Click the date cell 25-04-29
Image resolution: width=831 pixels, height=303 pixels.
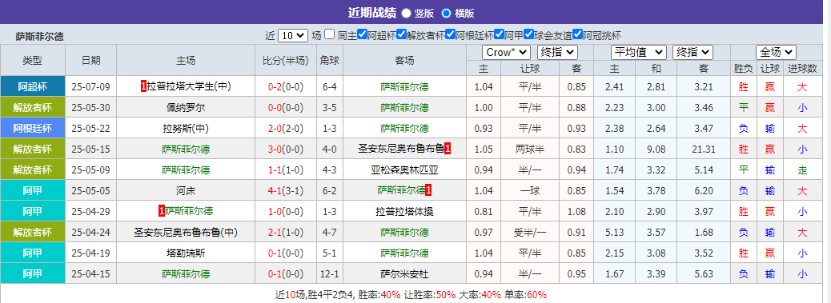[90, 212]
